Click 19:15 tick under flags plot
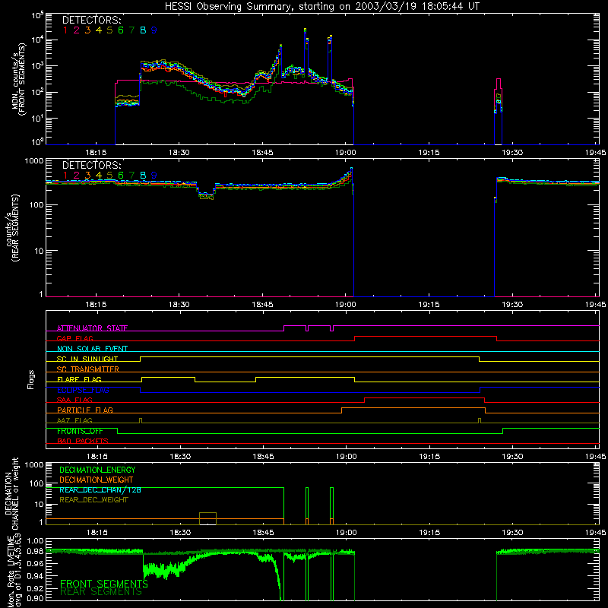The image size is (608, 608). 429,457
